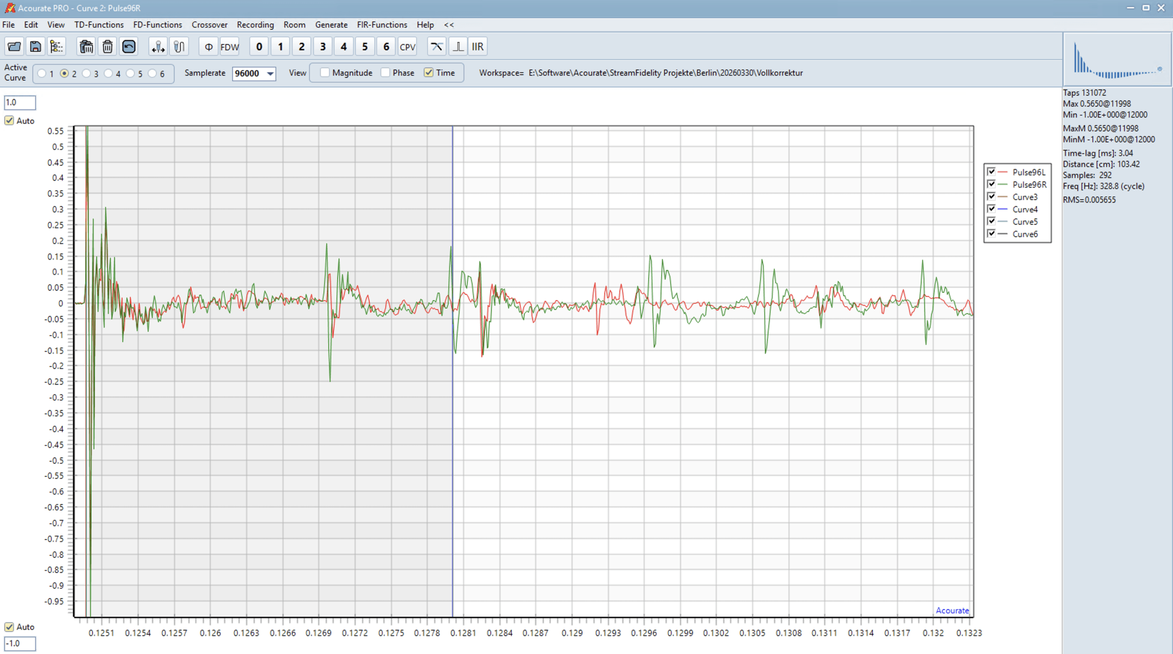Click the open file folder icon
Screen dimensions: 1173x654
pos(14,47)
